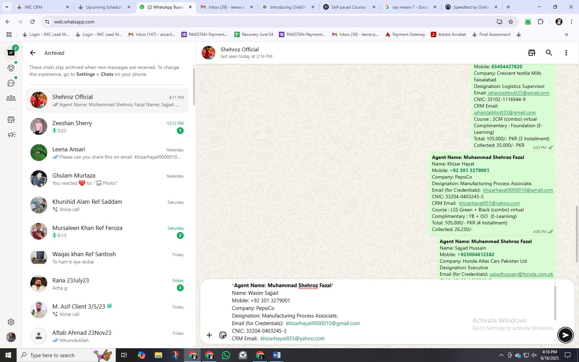Send the typed message
The image size is (579, 362).
(x=565, y=335)
